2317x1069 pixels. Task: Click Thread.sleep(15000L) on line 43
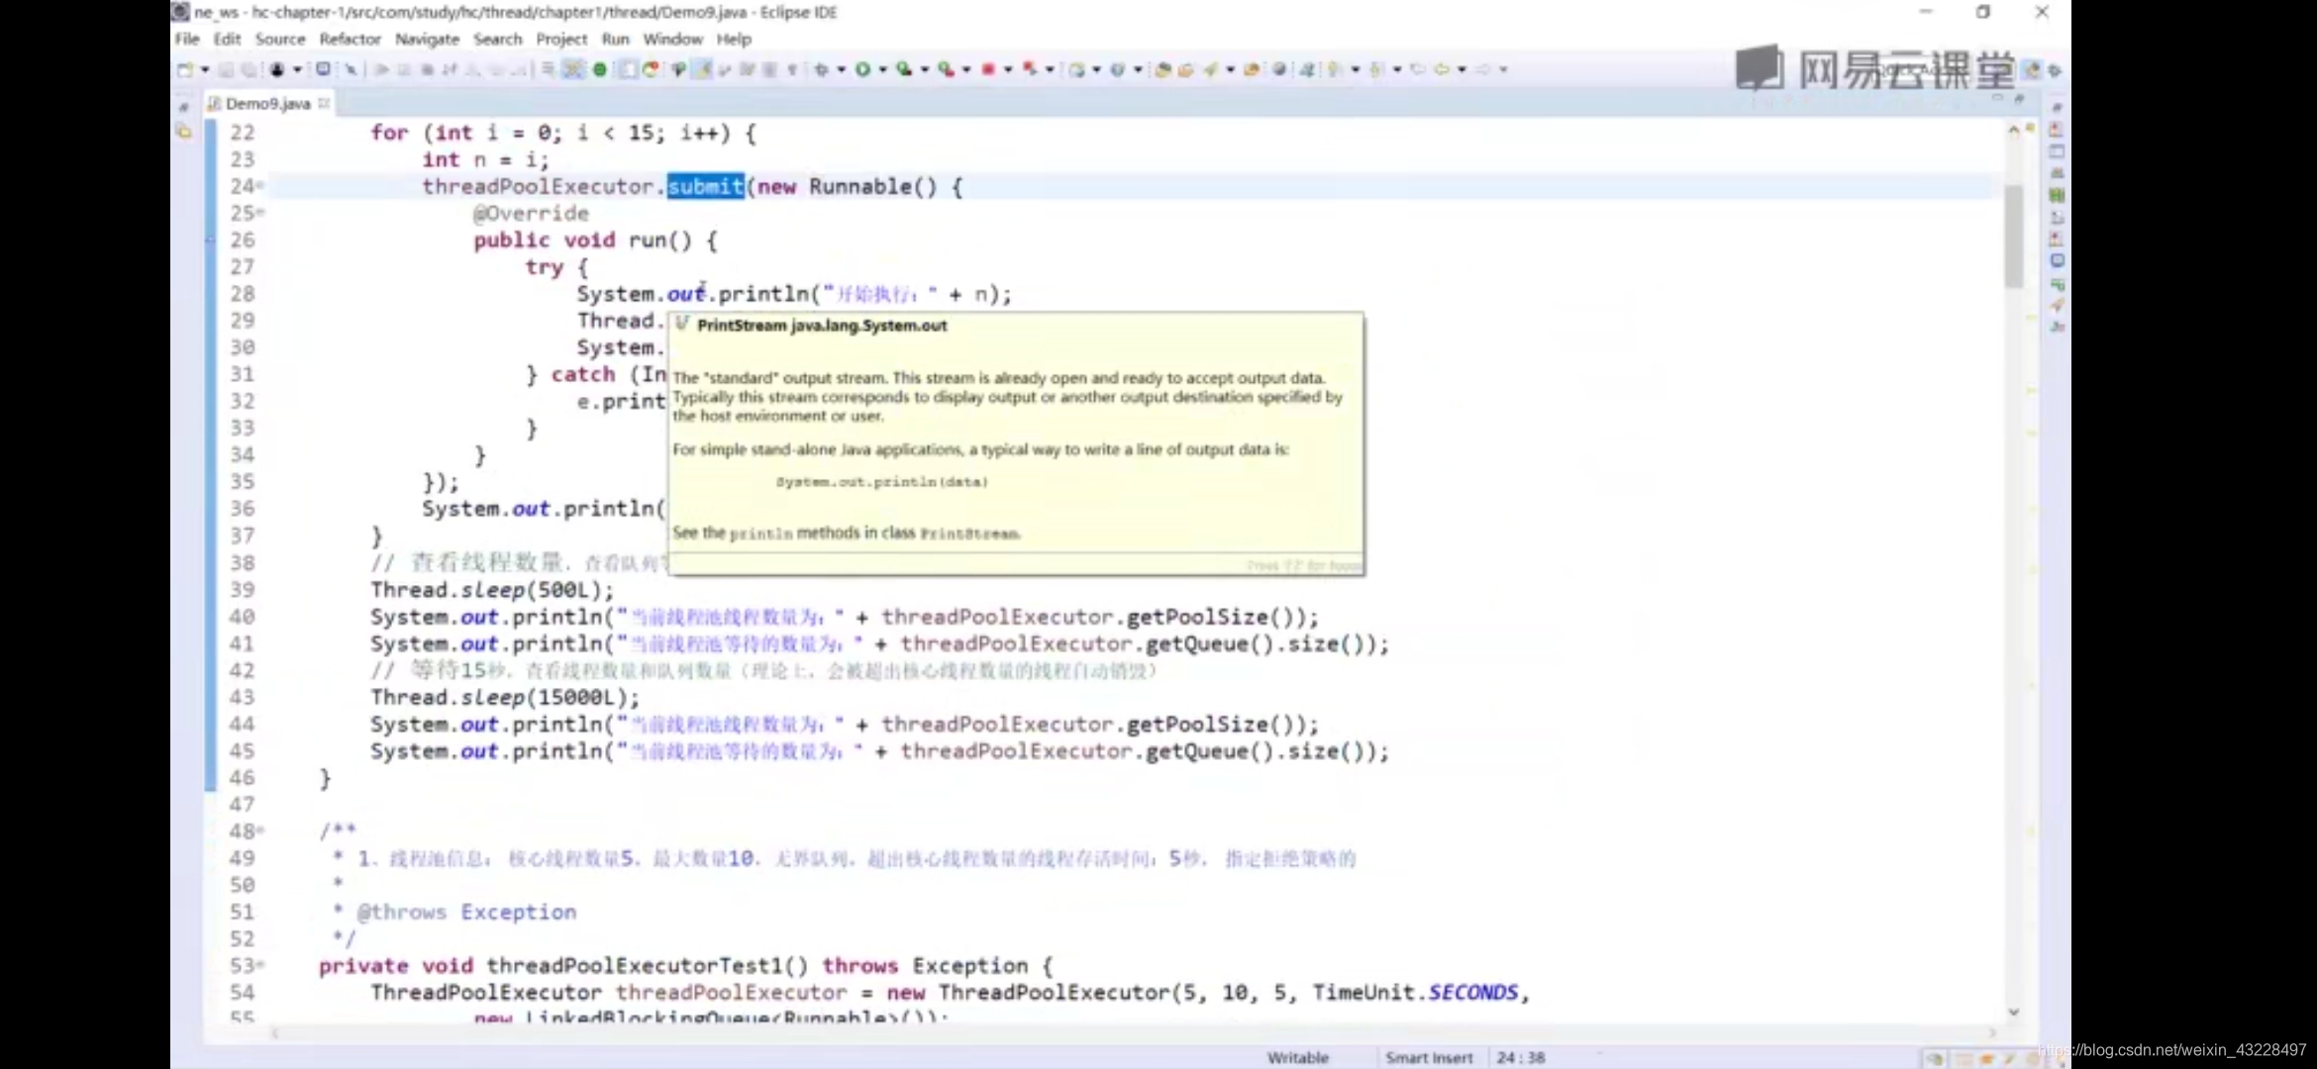pos(505,697)
